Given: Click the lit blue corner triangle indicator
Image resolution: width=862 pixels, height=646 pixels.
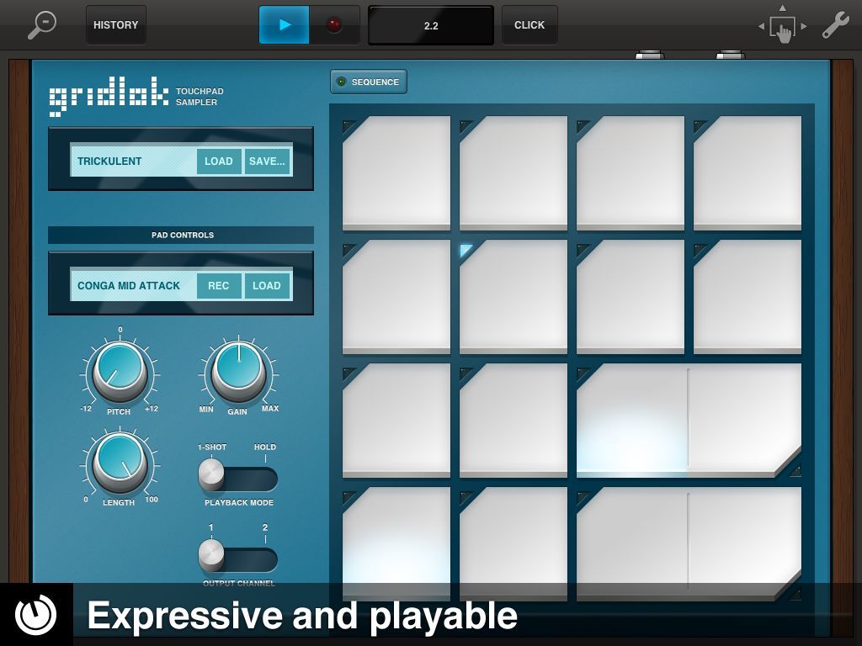Looking at the screenshot, I should (x=465, y=250).
